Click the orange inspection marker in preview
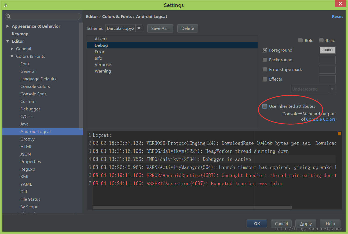 [x=339, y=134]
